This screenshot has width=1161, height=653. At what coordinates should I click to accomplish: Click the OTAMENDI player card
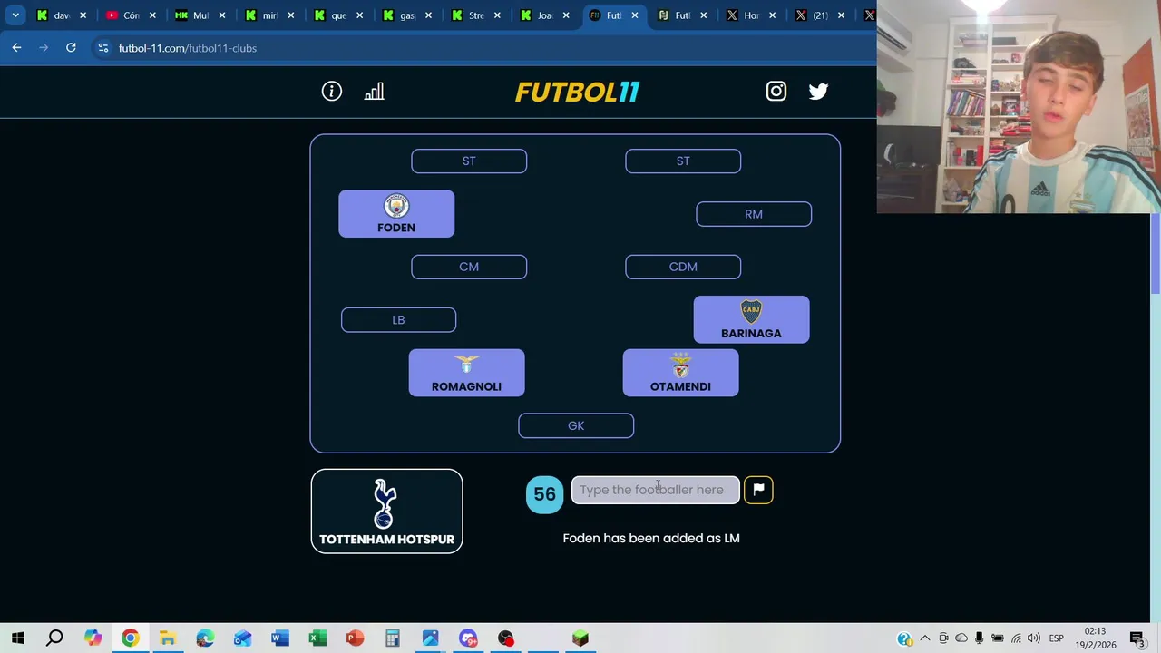point(680,373)
